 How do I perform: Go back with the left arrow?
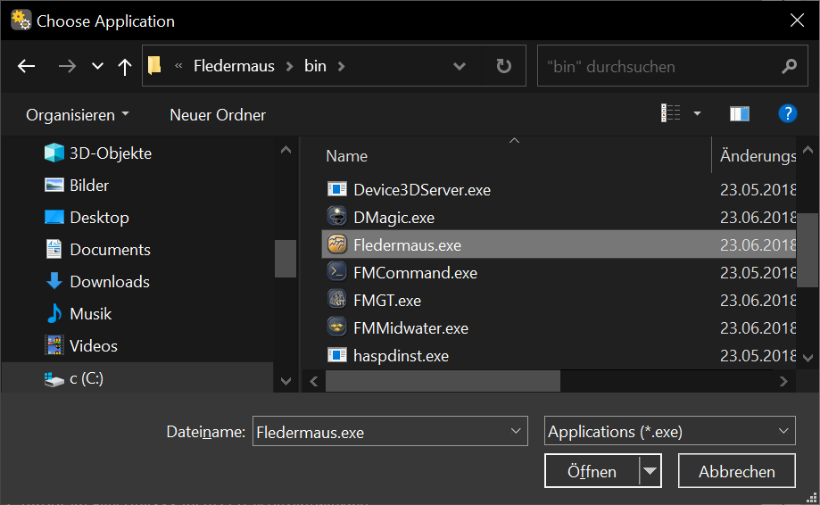pos(26,66)
